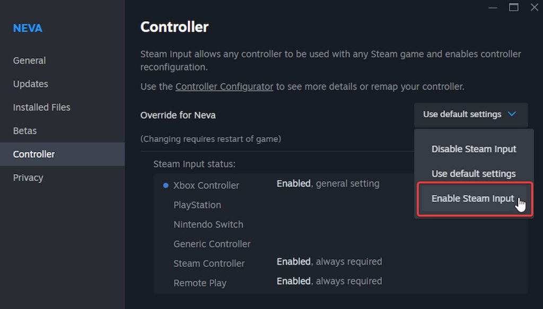Select Enable Steam Input option
The width and height of the screenshot is (543, 309).
(x=472, y=199)
